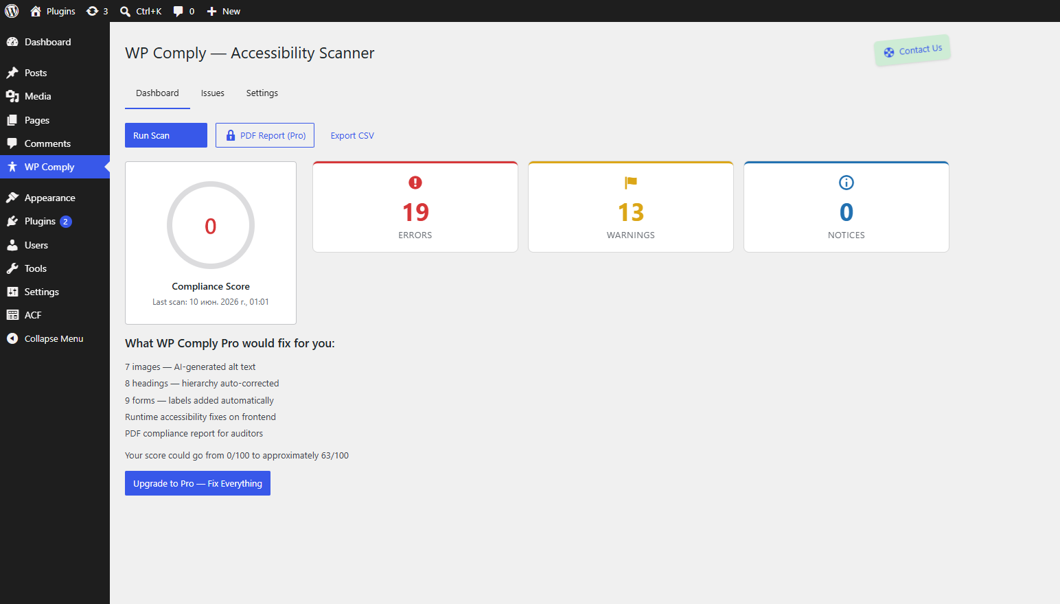The image size is (1060, 604).
Task: Click the New label in admin bar
Action: pos(231,11)
